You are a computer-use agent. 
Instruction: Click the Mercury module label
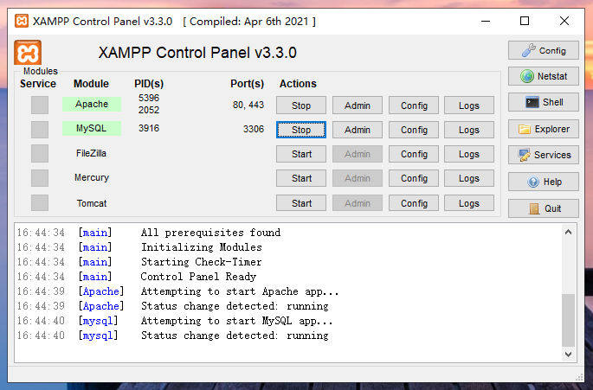coord(92,177)
